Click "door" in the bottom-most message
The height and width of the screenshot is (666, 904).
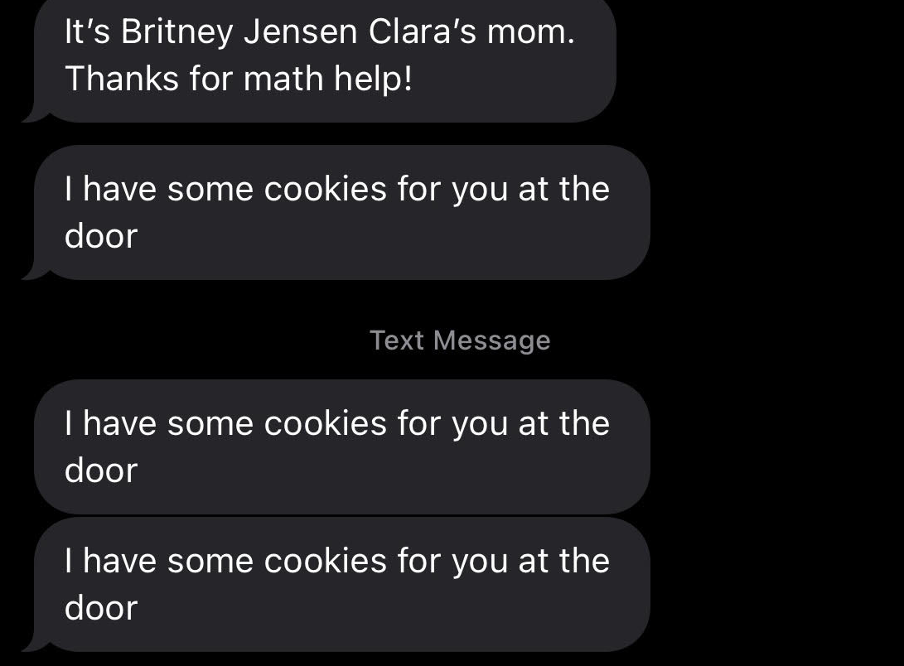101,608
